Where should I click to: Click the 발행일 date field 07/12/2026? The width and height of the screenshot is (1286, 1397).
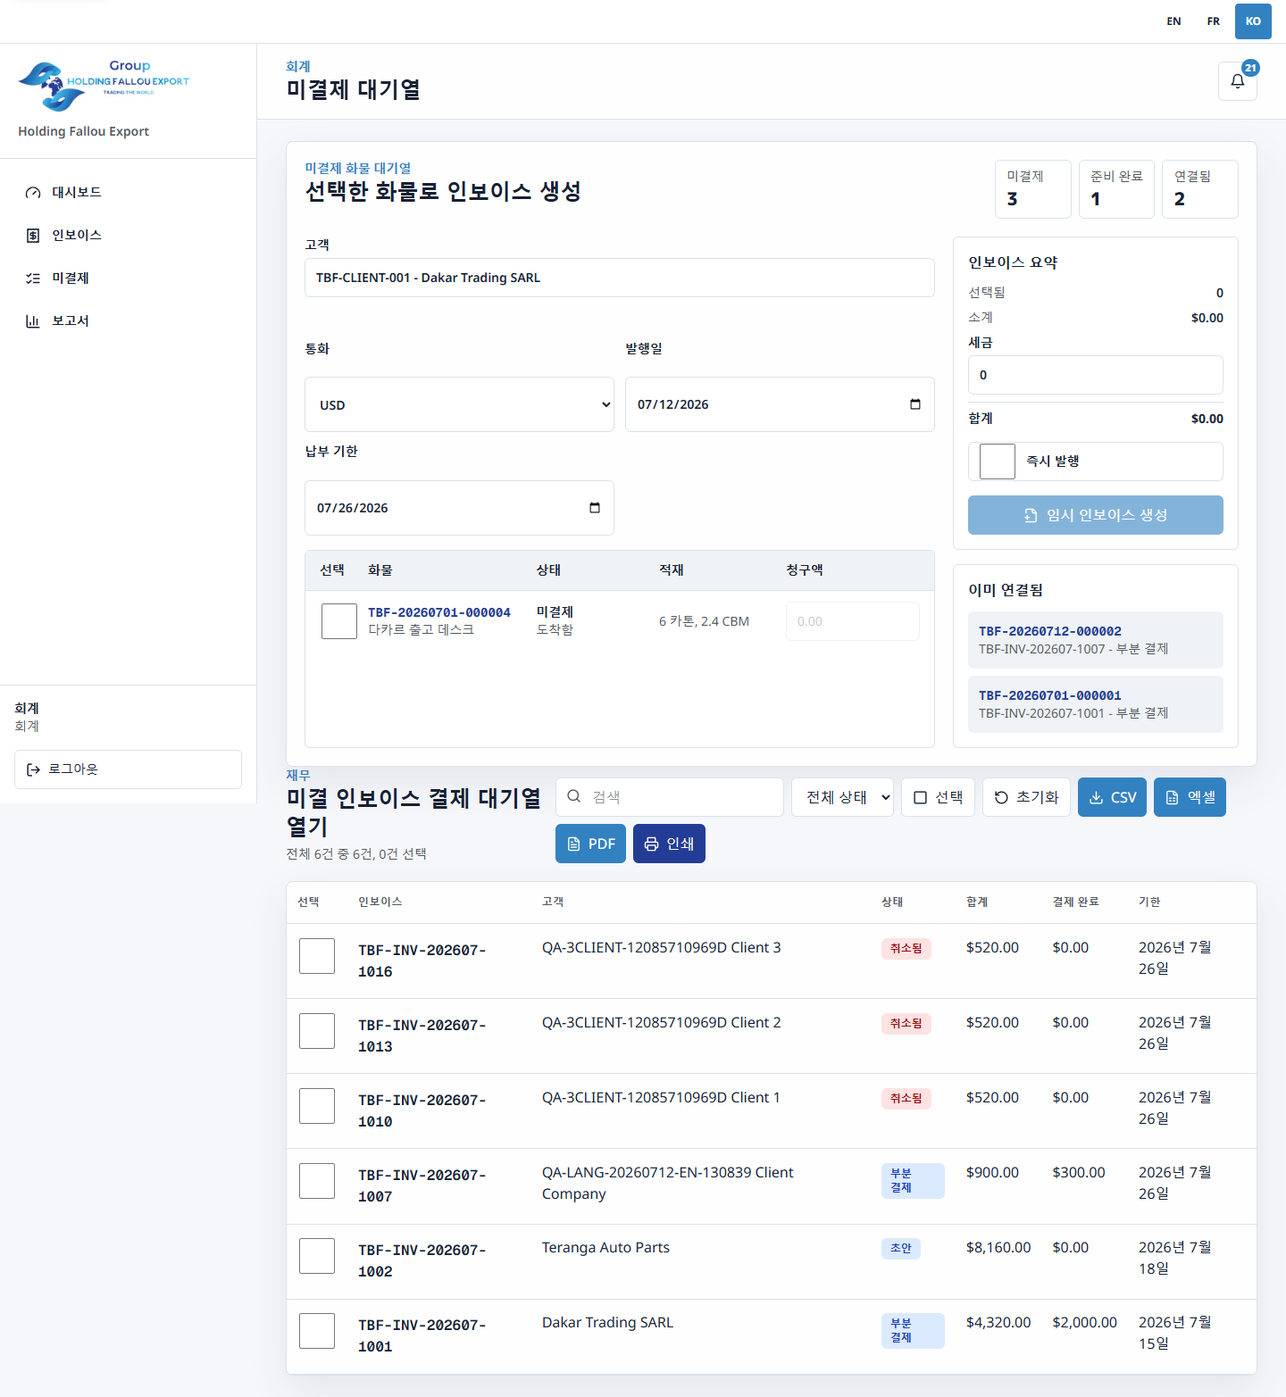(780, 404)
